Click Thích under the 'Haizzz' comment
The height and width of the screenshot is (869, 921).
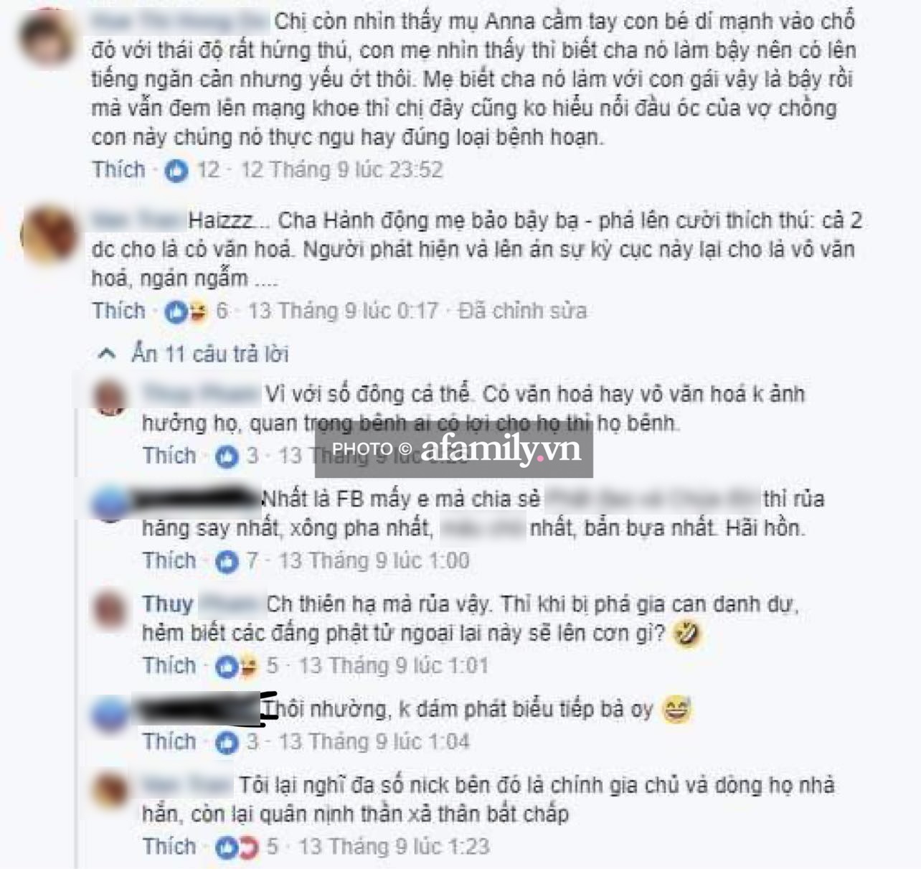118,311
